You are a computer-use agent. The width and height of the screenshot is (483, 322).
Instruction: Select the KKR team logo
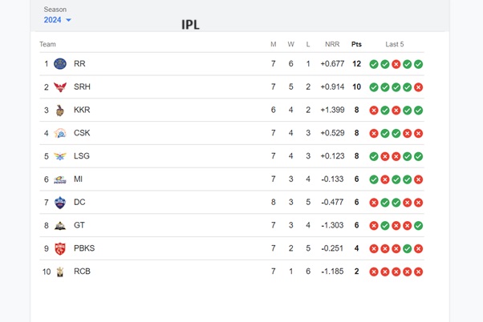coord(60,110)
